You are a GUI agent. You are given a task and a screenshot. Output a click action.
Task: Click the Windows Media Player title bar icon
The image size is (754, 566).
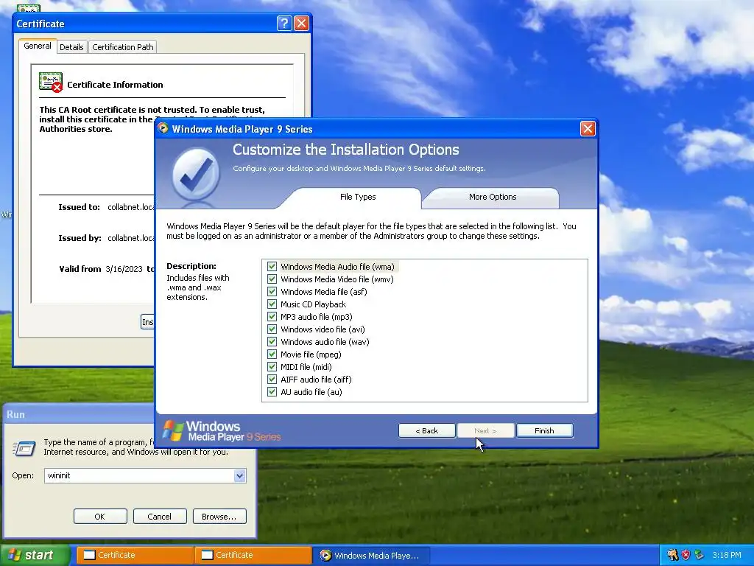pos(163,128)
